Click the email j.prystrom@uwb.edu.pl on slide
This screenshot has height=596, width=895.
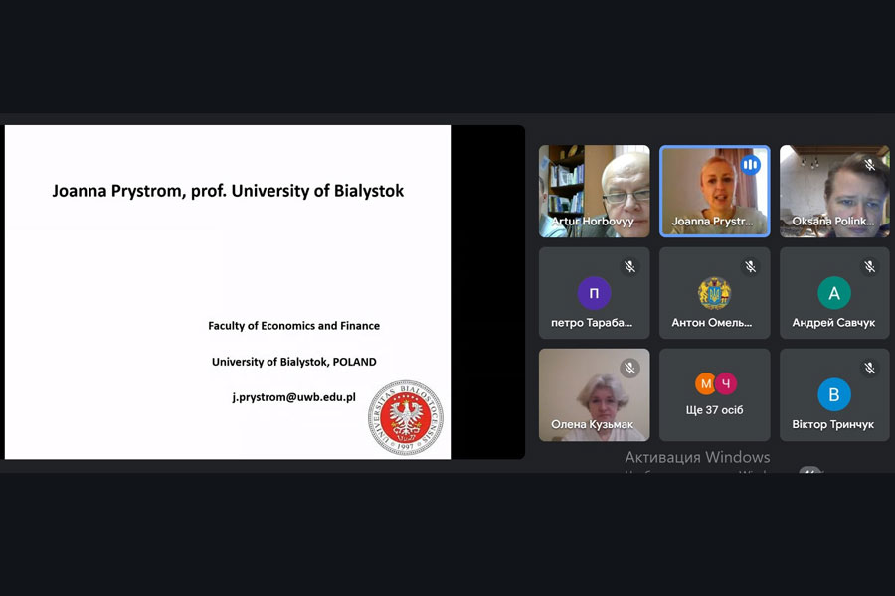[x=294, y=397]
